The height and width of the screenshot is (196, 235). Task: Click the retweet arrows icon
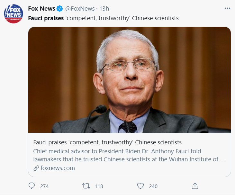(x=86, y=186)
